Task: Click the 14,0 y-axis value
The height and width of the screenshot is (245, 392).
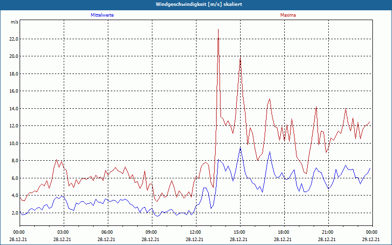Action: click(14, 108)
